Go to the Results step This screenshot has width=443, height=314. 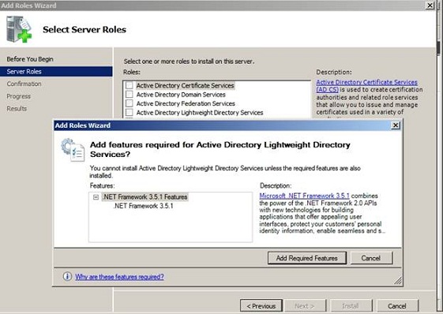point(17,108)
